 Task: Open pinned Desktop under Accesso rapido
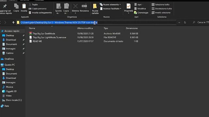click(x=10, y=35)
